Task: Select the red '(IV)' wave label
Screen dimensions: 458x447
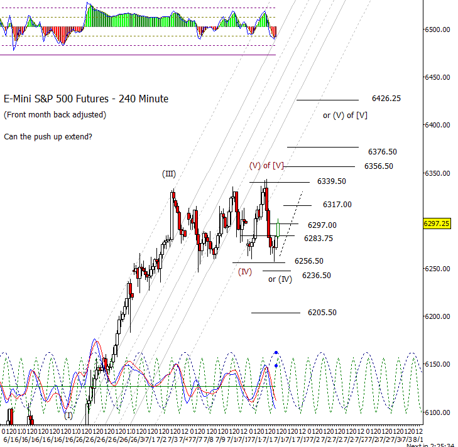Action: pyautogui.click(x=245, y=272)
